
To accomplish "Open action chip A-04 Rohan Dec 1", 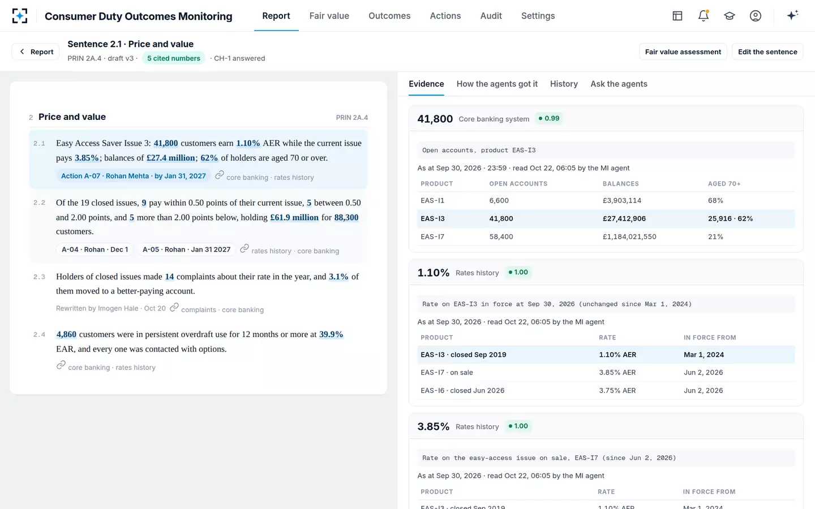I will tap(95, 249).
